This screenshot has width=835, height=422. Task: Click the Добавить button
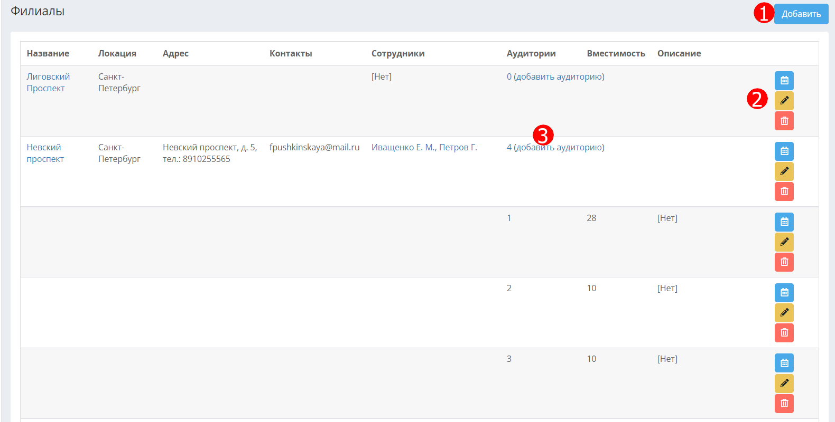[801, 14]
